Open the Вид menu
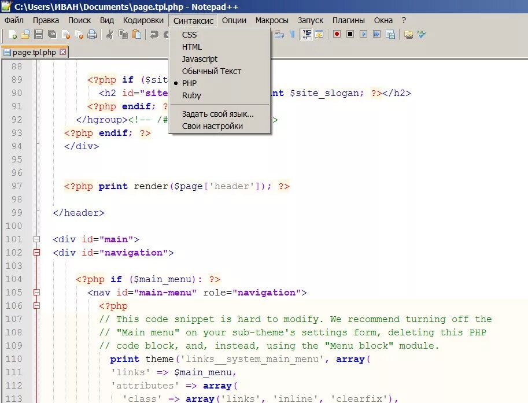Screen dimensions: 528x403 (107, 21)
